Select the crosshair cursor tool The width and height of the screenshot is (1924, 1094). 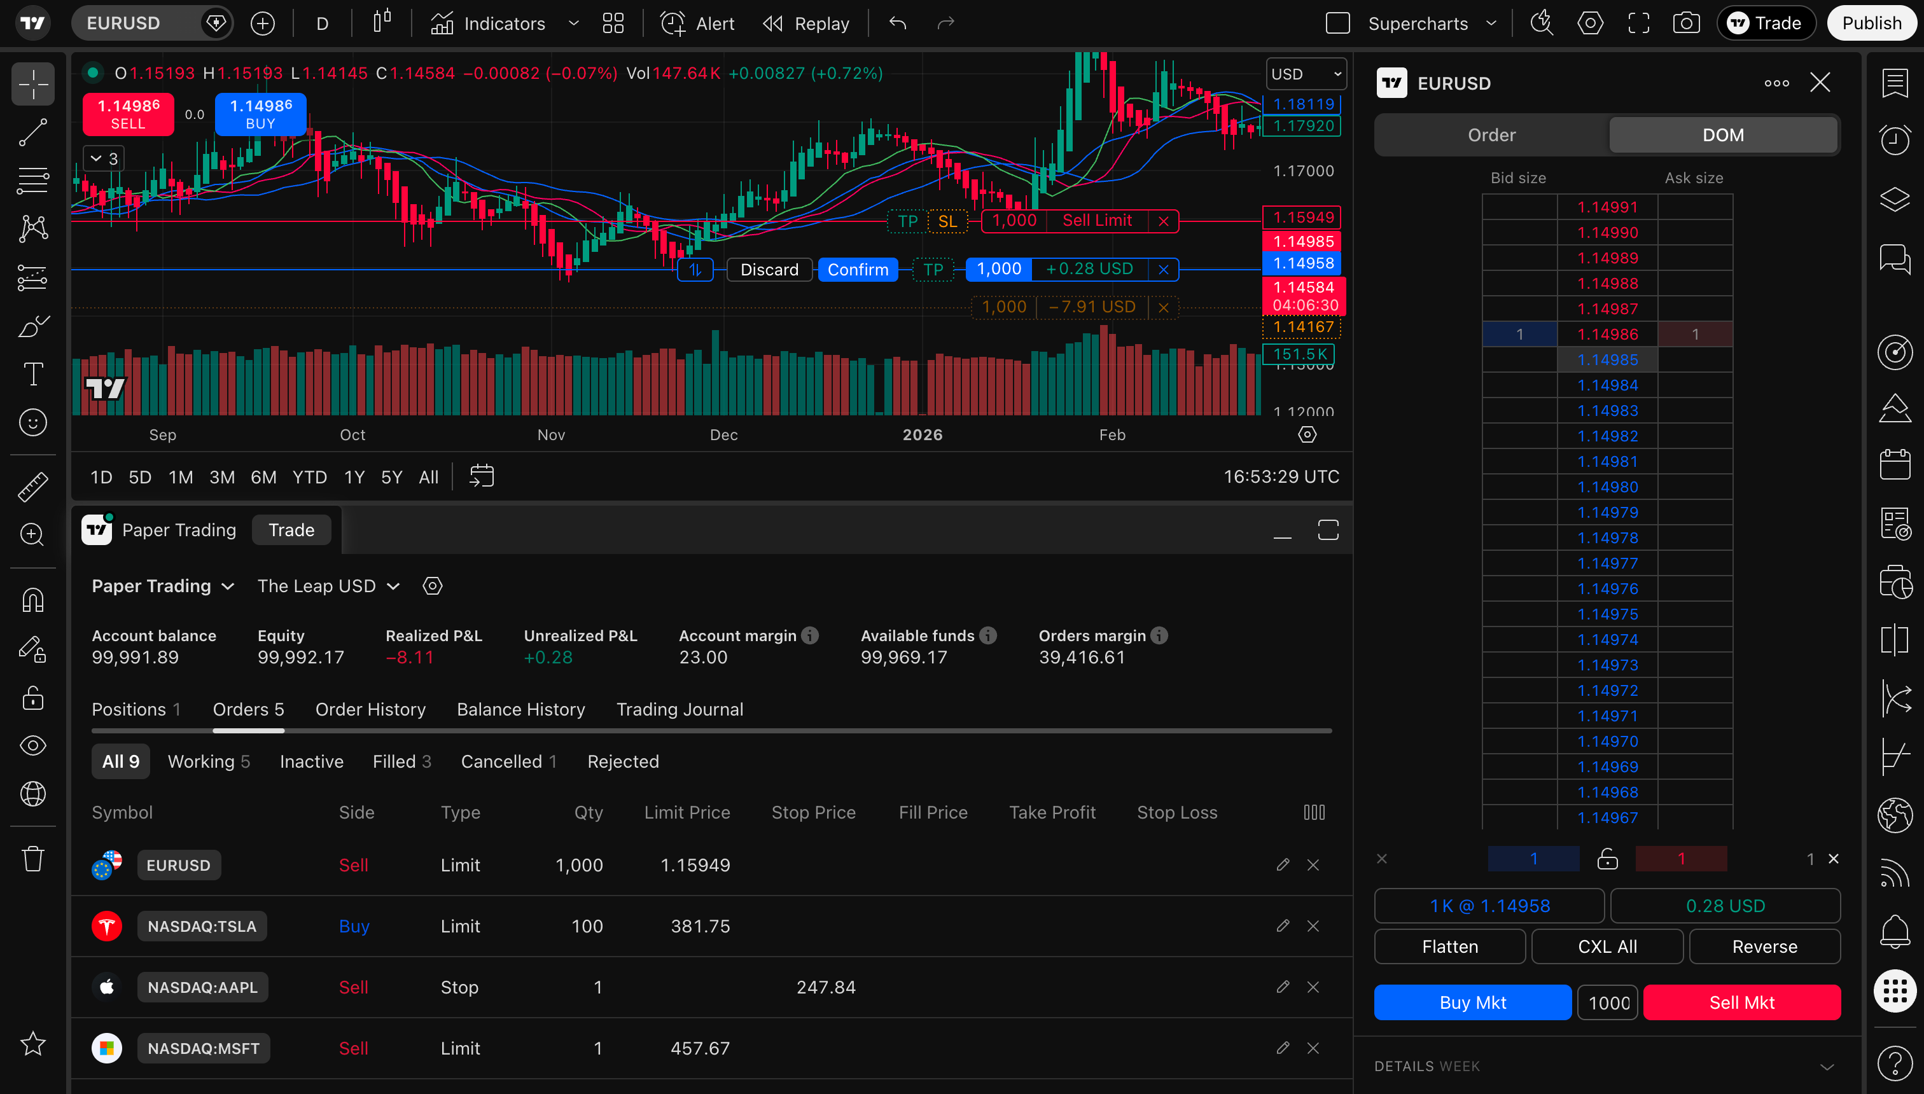tap(33, 84)
